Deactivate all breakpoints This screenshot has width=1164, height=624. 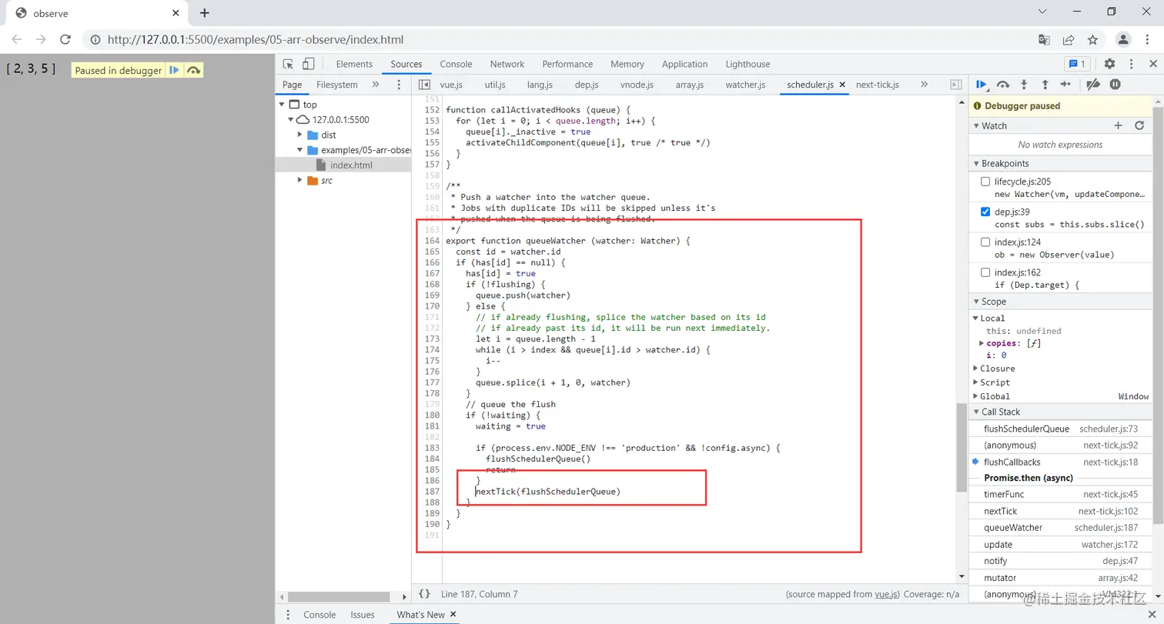[x=1093, y=85]
